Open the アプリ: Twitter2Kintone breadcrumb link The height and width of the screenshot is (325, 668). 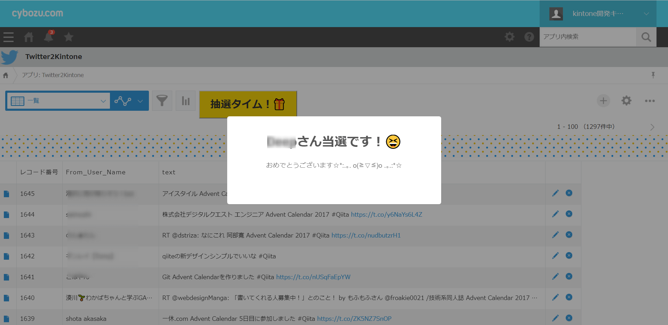coord(53,75)
